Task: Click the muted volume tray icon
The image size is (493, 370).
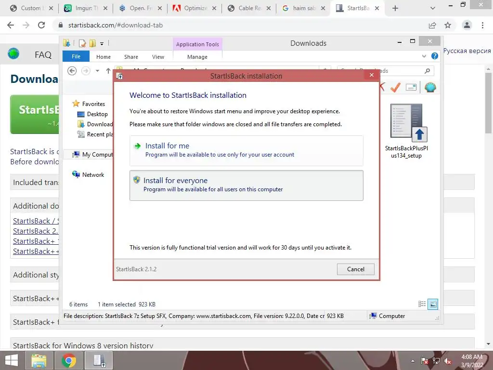Action: click(x=447, y=361)
